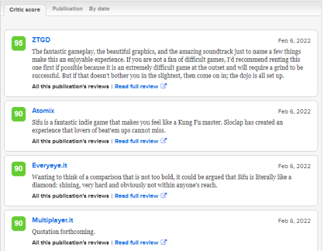The image size is (324, 251).
Task: Click the external link icon in Multiplayer.it review
Action: (164, 242)
